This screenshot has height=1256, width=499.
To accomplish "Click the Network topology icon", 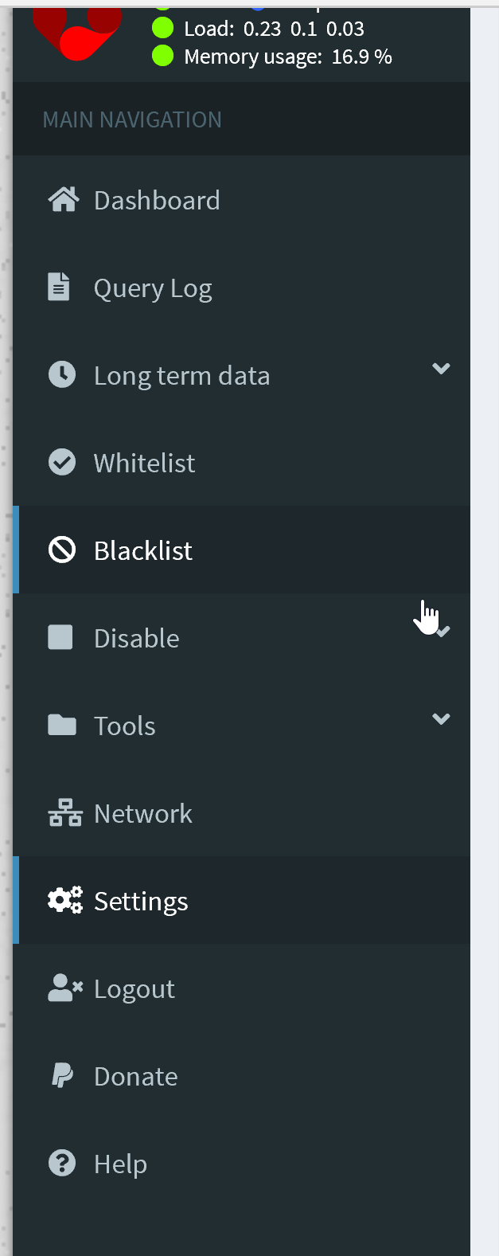I will click(x=65, y=812).
